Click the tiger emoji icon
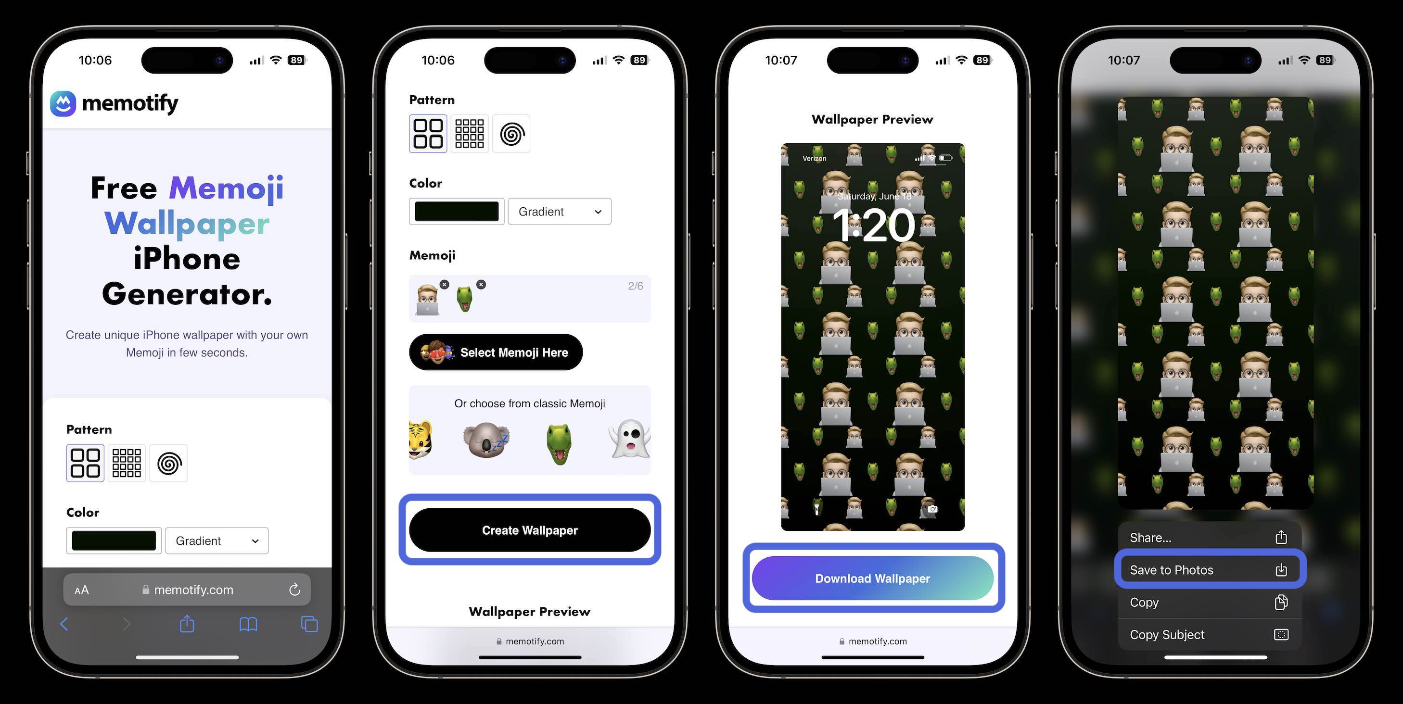The image size is (1403, 704). pyautogui.click(x=420, y=443)
